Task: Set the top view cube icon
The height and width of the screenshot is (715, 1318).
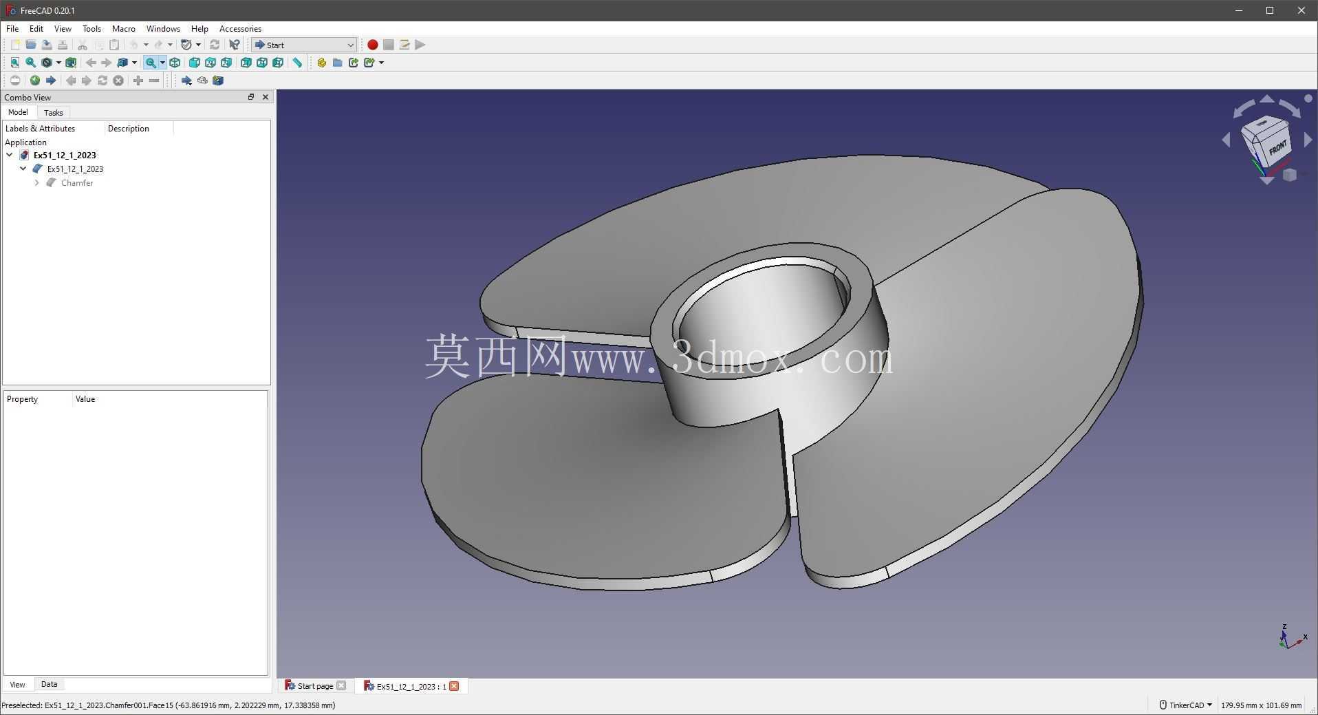Action: (210, 63)
